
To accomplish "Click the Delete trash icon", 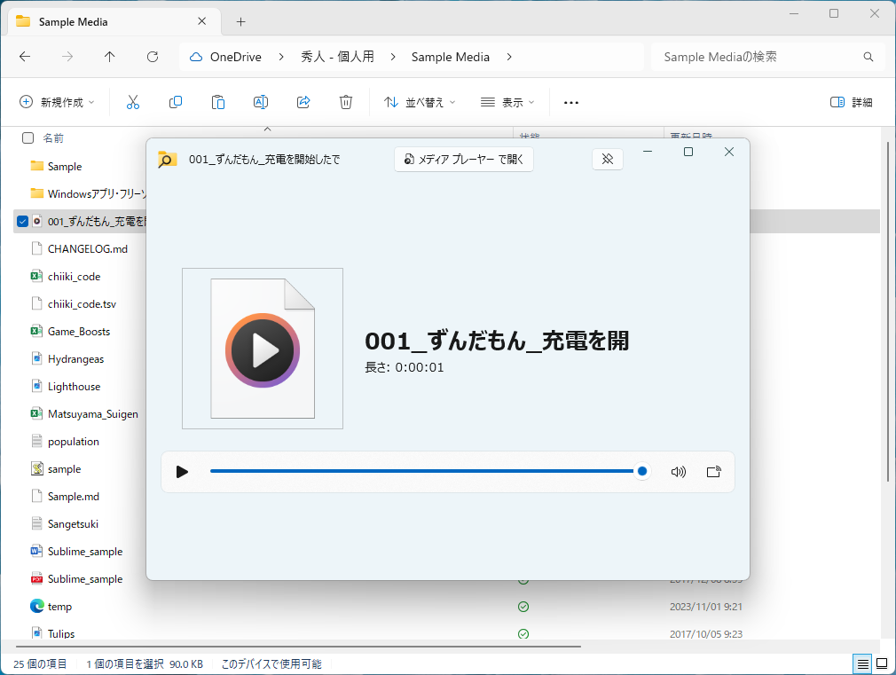I will [x=346, y=102].
